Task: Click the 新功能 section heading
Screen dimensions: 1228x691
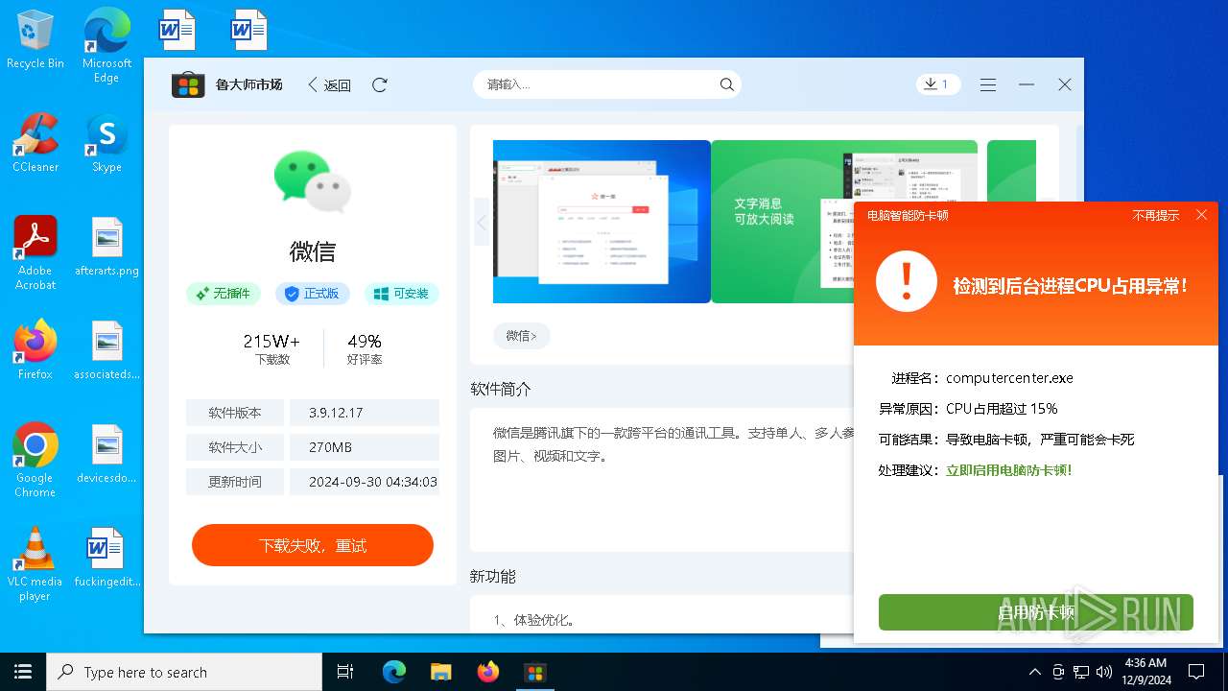Action: pos(493,576)
